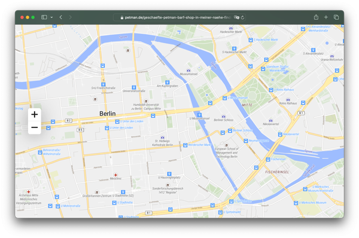Click the Nikolaiviertel attraction camera marker
Viewport: 359px width, 238px height.
click(270, 121)
